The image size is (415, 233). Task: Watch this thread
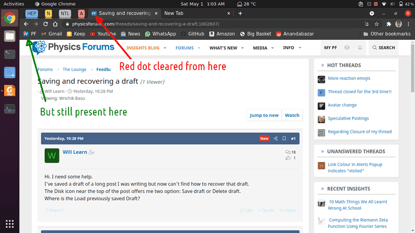[292, 115]
